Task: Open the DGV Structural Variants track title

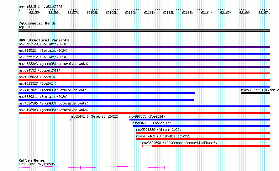Action: [44, 40]
